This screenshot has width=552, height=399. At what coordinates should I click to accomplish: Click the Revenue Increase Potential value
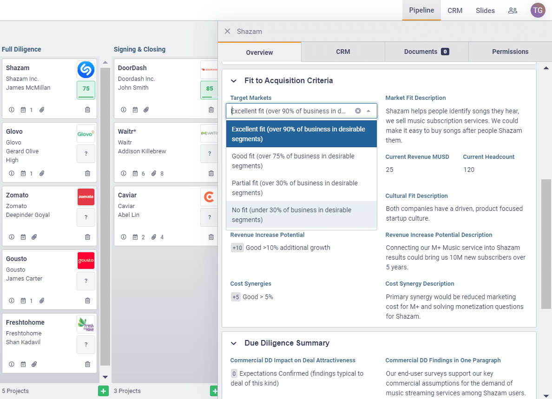pyautogui.click(x=281, y=248)
